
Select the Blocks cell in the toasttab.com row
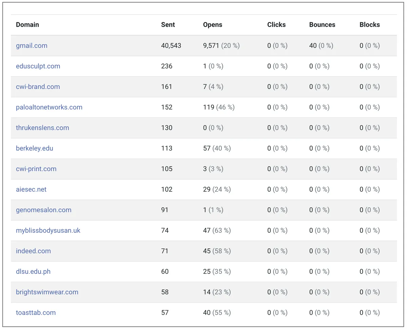pyautogui.click(x=370, y=312)
